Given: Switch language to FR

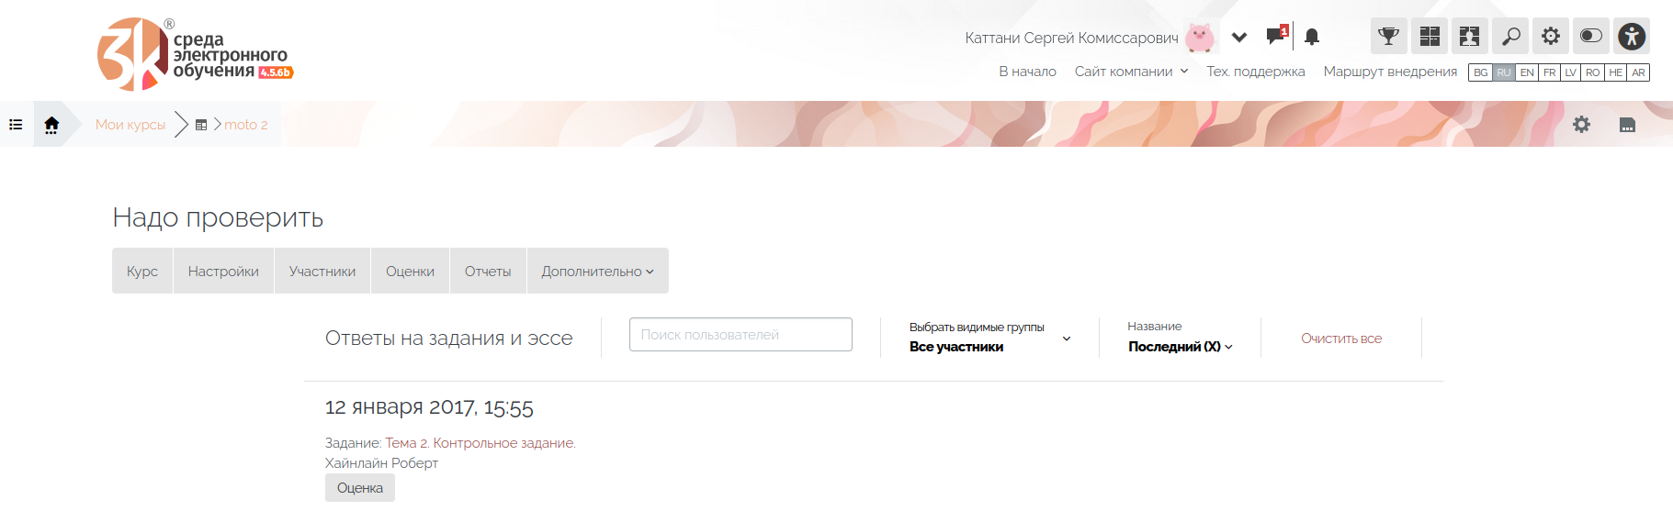Looking at the screenshot, I should pos(1550,72).
